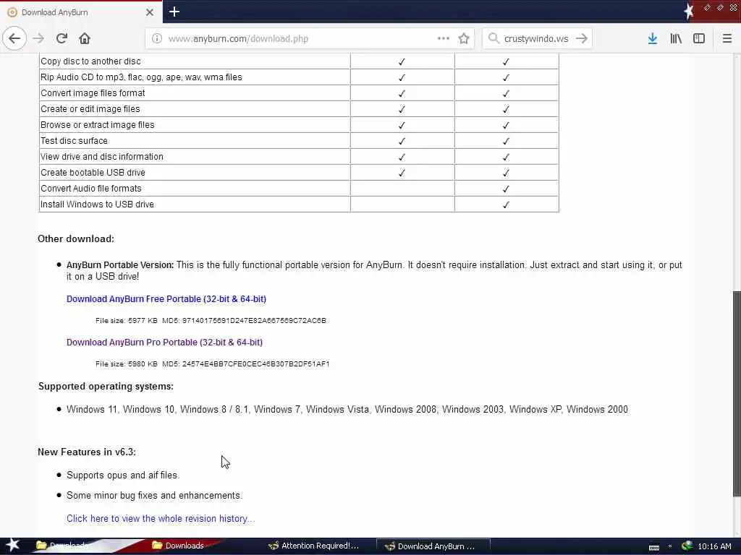Viewport: 741px width, 555px height.
Task: Click 'Supports opus and aif files.' text
Action: point(123,476)
